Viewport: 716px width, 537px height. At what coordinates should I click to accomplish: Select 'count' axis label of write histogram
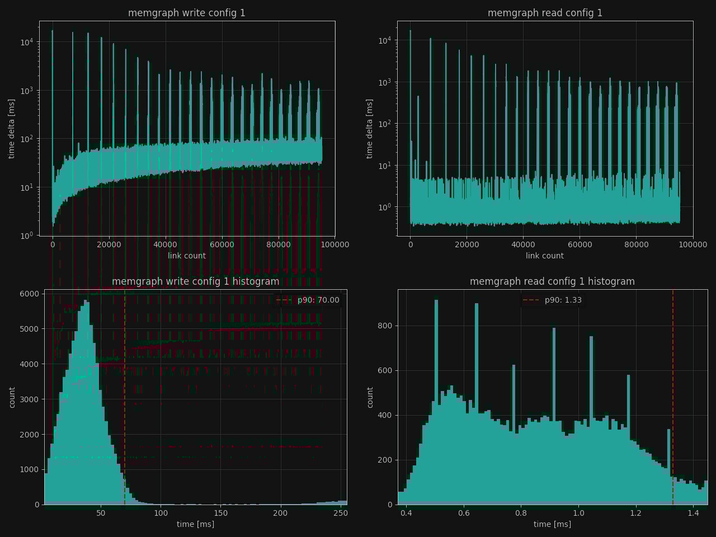coord(12,397)
